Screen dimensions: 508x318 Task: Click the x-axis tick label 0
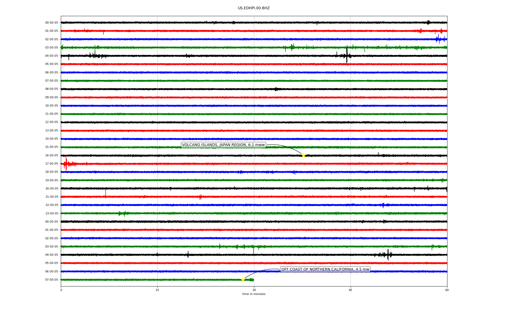click(x=61, y=290)
